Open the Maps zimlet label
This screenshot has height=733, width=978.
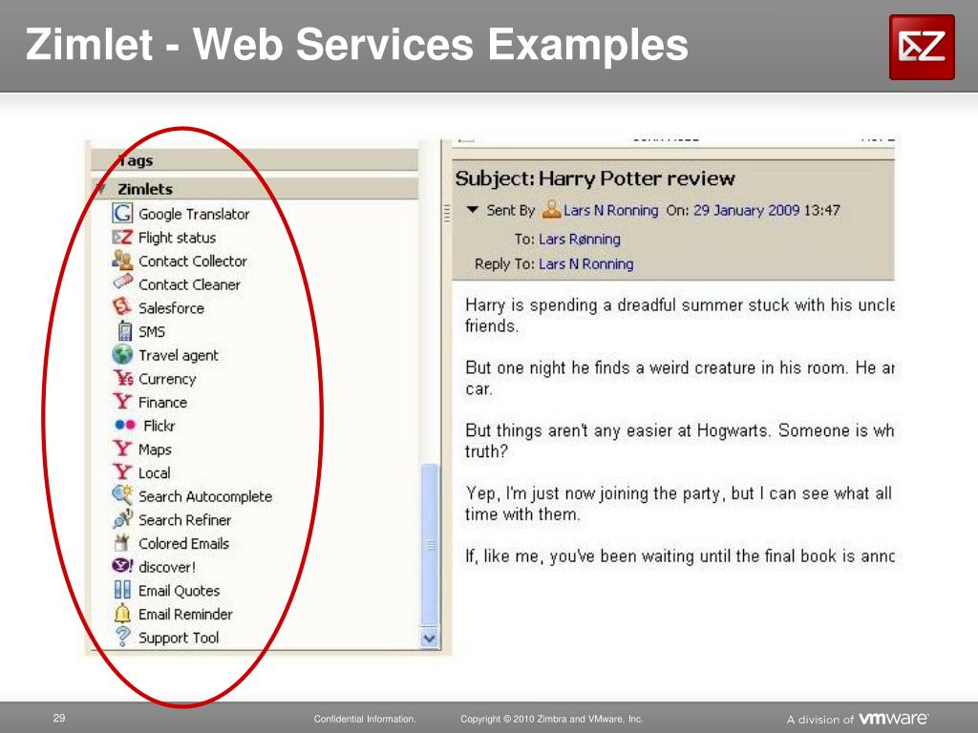point(155,450)
